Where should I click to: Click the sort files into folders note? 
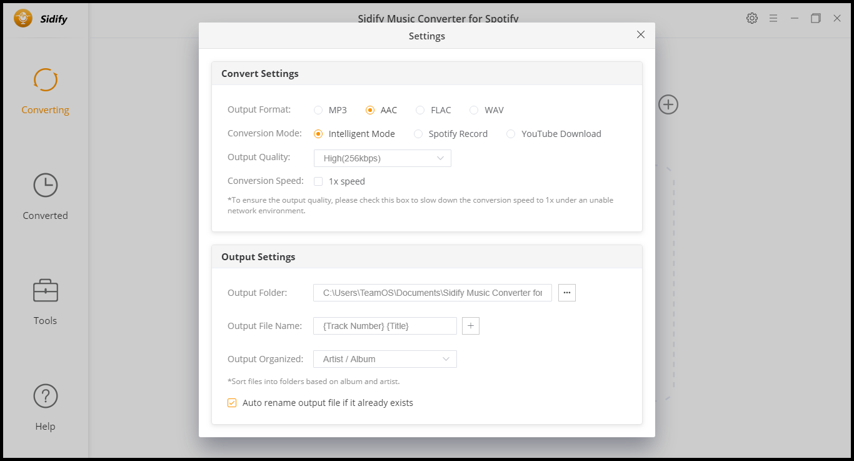click(314, 381)
